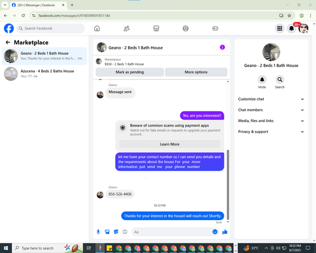Mute the Geano conversation
This screenshot has width=316, height=253.
point(262,80)
